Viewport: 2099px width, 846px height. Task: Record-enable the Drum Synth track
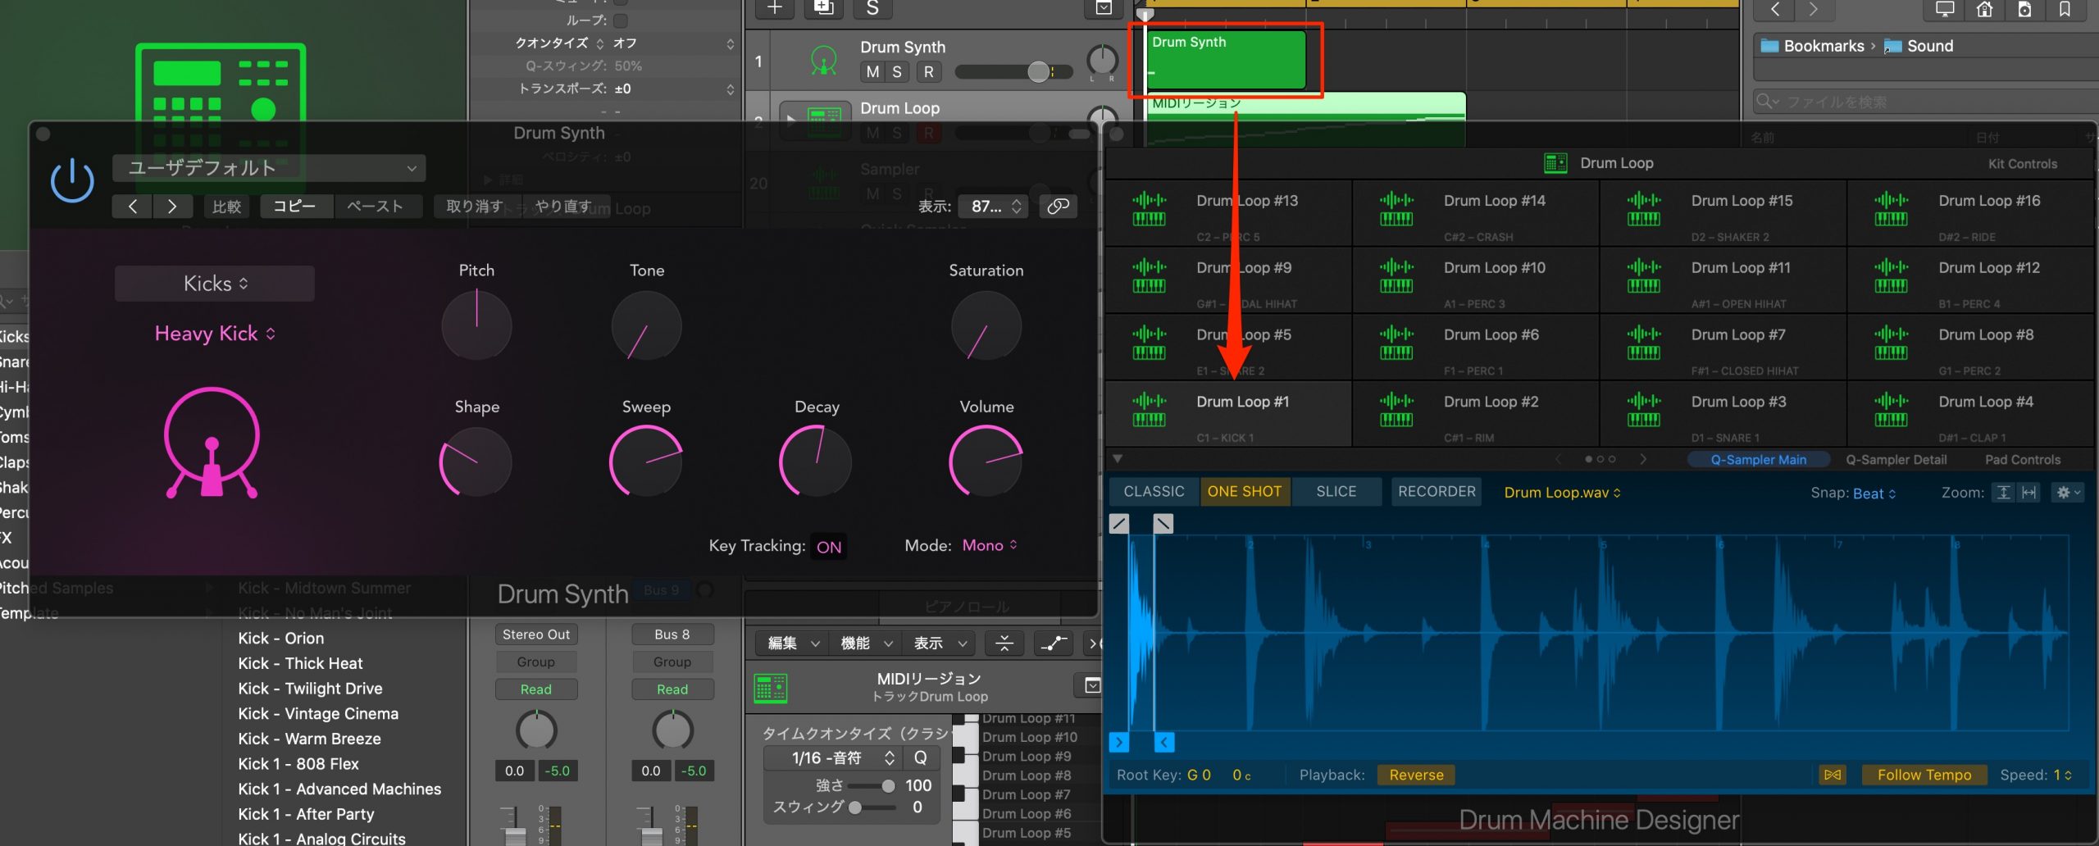coord(929,72)
